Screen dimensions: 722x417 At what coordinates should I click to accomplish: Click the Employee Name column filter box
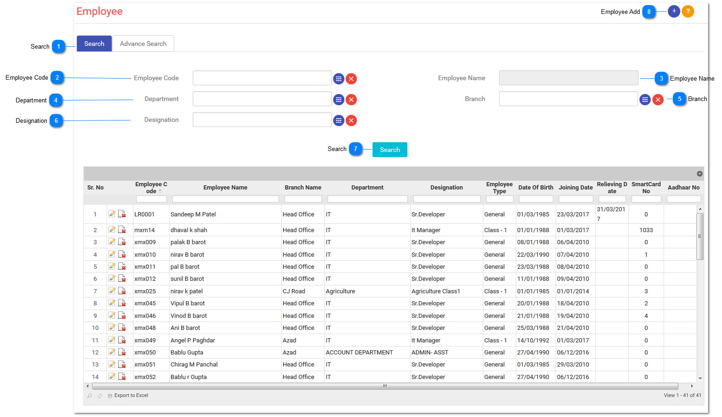225,199
